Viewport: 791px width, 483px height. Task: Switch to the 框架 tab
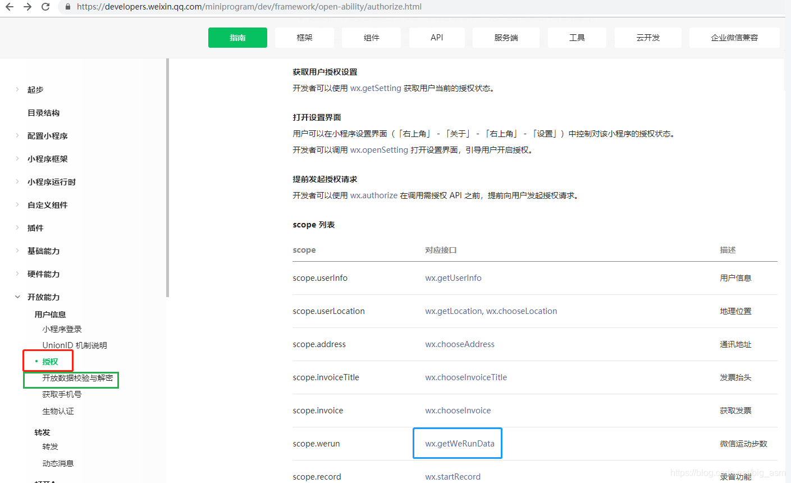[x=304, y=38]
